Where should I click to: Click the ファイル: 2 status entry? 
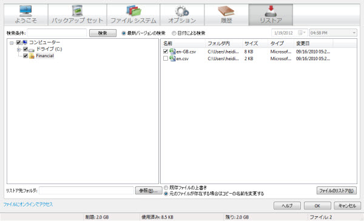[x=321, y=217]
